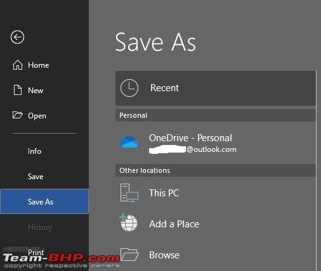Click the Recent clock icon
This screenshot has width=321, height=271.
[129, 88]
